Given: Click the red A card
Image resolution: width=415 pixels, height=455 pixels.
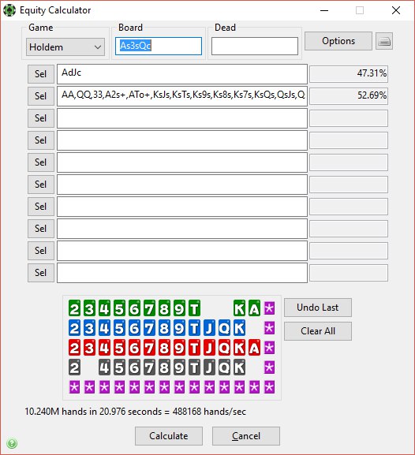Looking at the screenshot, I should click(254, 348).
